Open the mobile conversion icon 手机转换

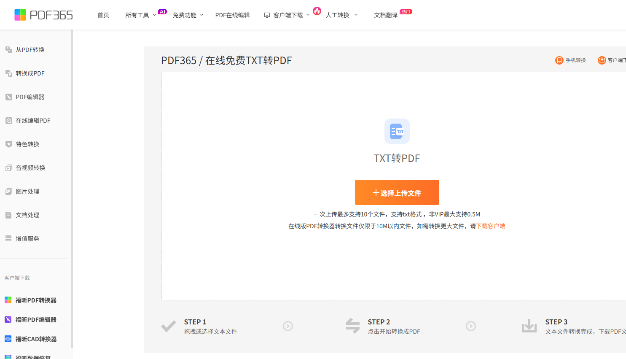click(x=559, y=60)
